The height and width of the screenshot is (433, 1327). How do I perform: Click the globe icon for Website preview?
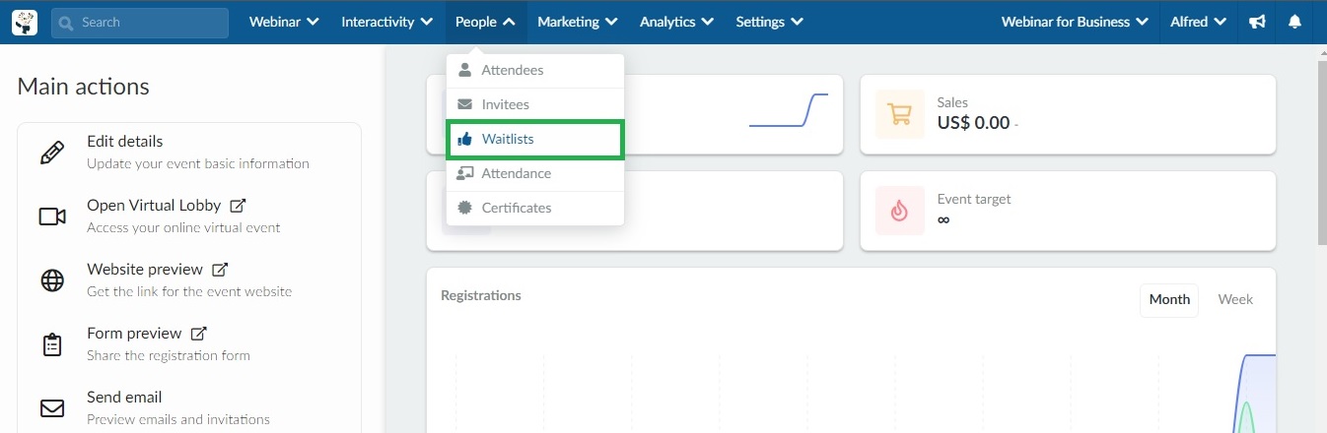(51, 280)
